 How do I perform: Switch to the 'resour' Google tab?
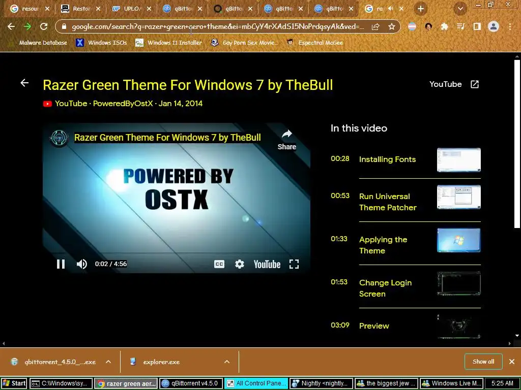(x=30, y=9)
